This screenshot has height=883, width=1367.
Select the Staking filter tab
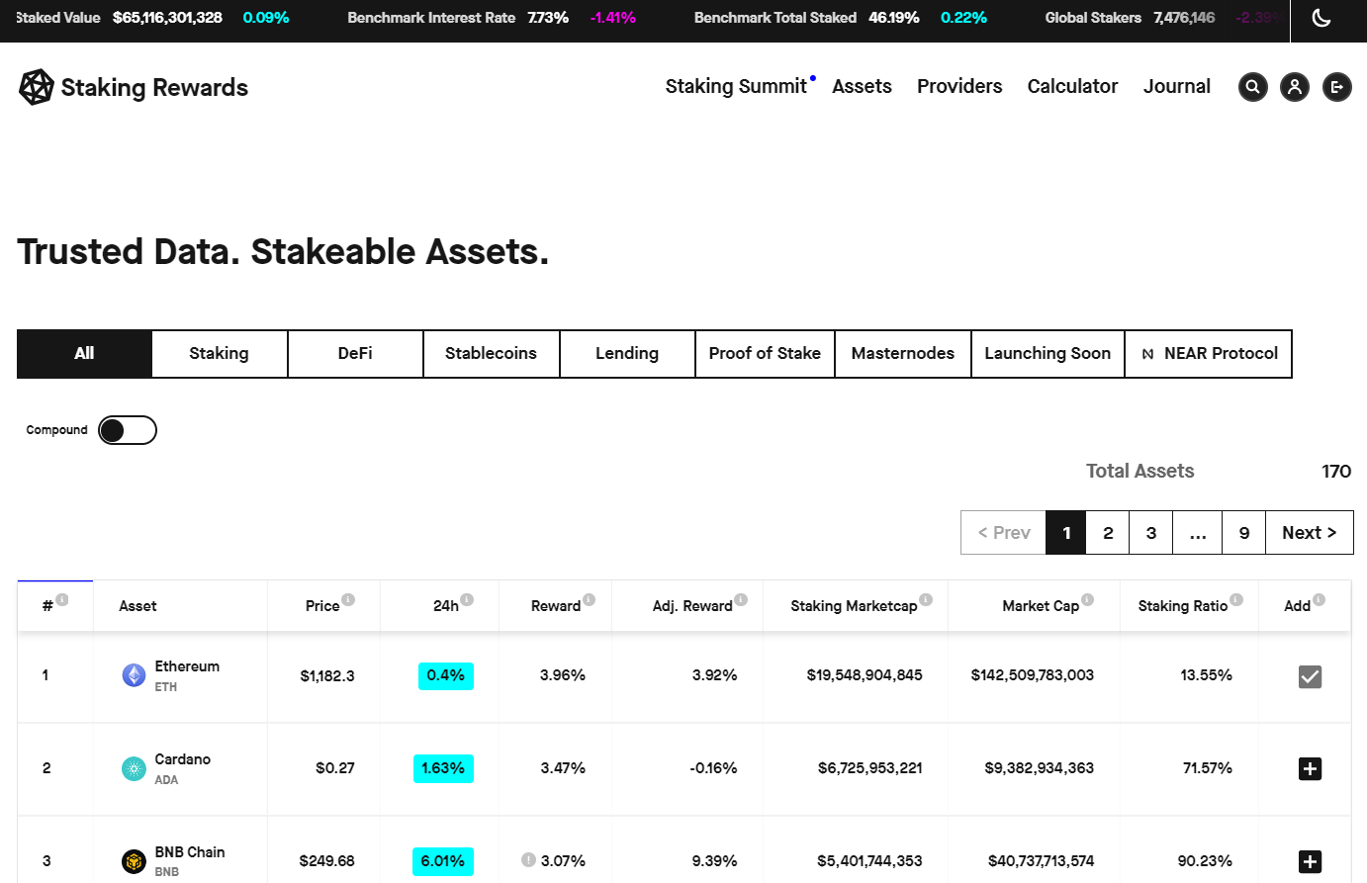click(220, 354)
